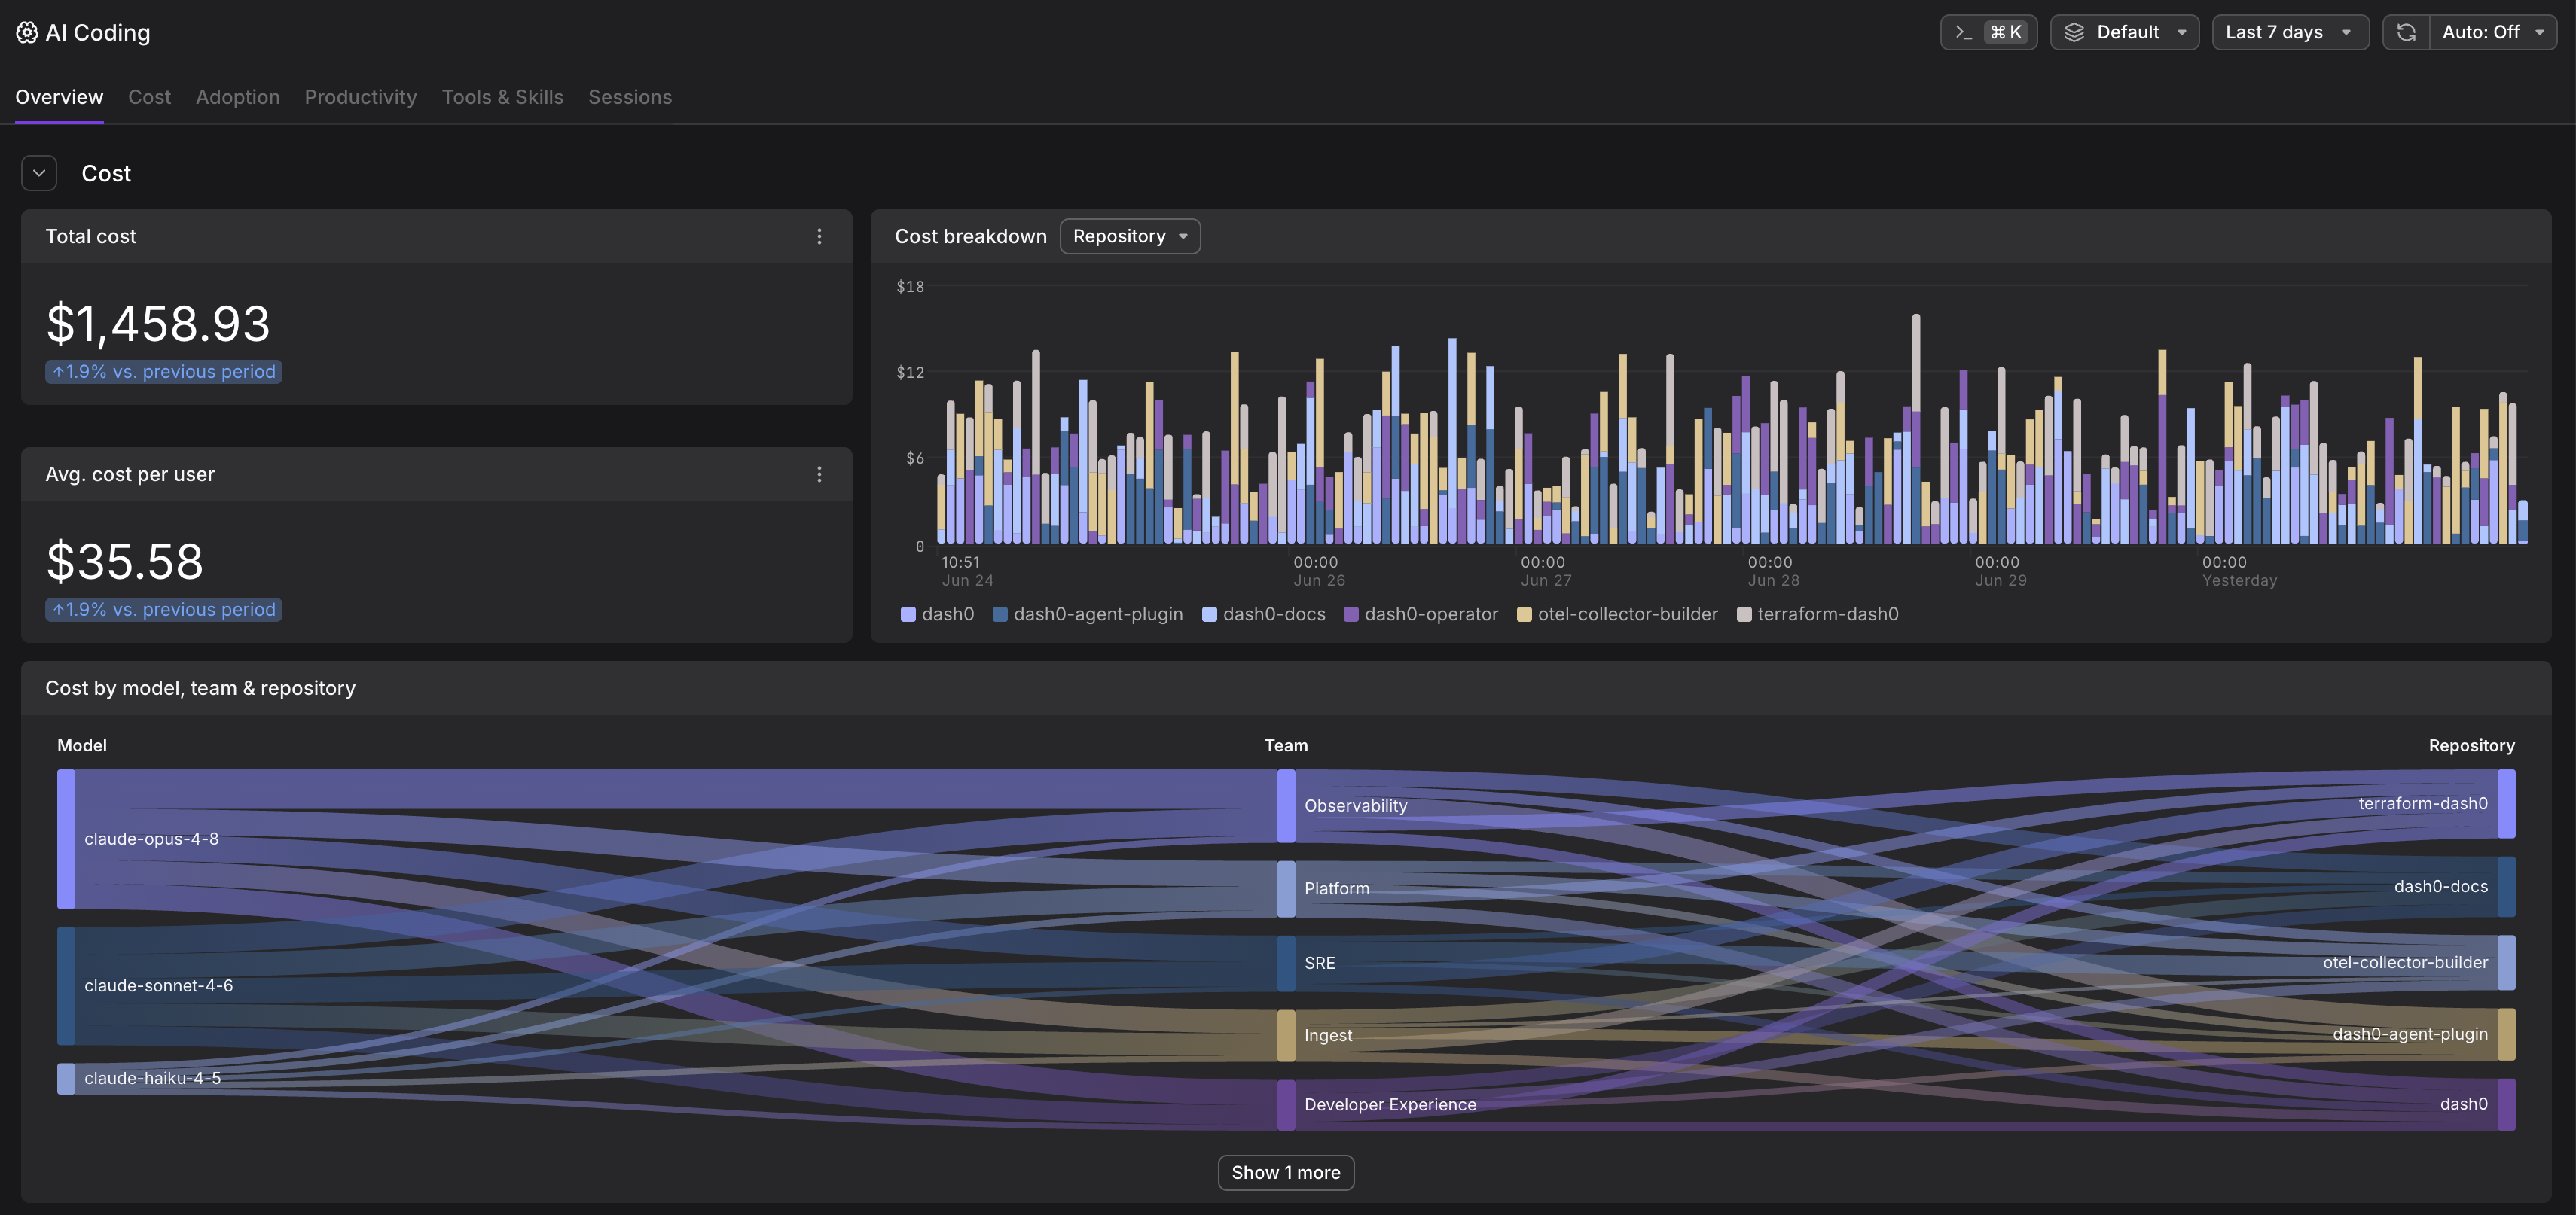Screen dimensions: 2576x1215
Task: Click the otel-collector-builder repository node
Action: 2506,962
